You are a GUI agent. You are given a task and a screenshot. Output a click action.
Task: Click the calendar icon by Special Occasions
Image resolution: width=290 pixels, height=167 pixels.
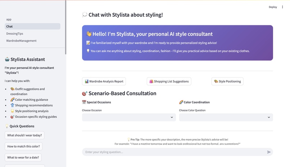tap(84, 102)
